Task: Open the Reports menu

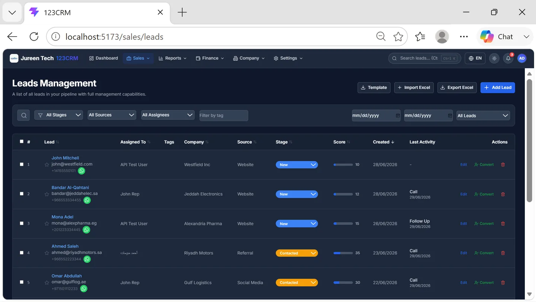Action: point(172,58)
